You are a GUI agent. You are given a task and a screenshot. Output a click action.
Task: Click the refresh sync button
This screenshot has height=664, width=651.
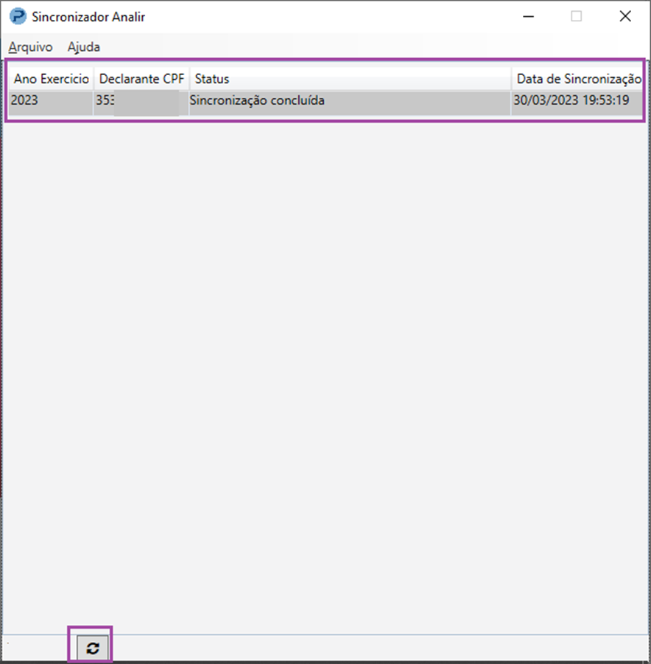tap(92, 648)
